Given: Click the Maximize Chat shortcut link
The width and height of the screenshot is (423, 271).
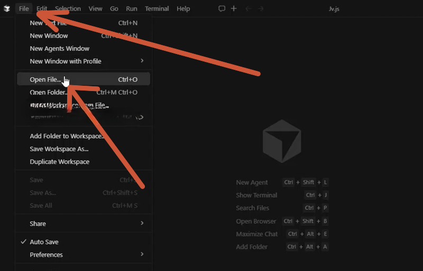Looking at the screenshot, I should tap(257, 234).
